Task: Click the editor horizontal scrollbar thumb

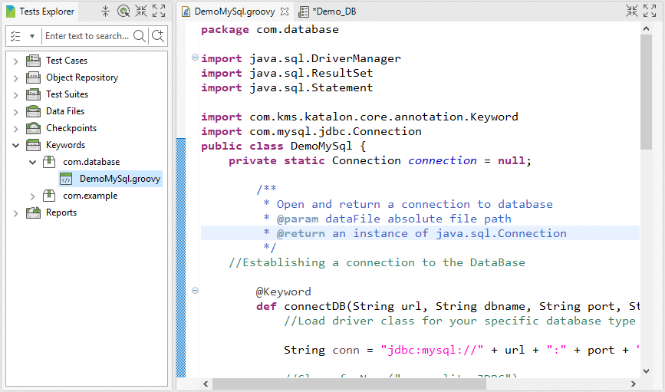Action: click(x=349, y=384)
